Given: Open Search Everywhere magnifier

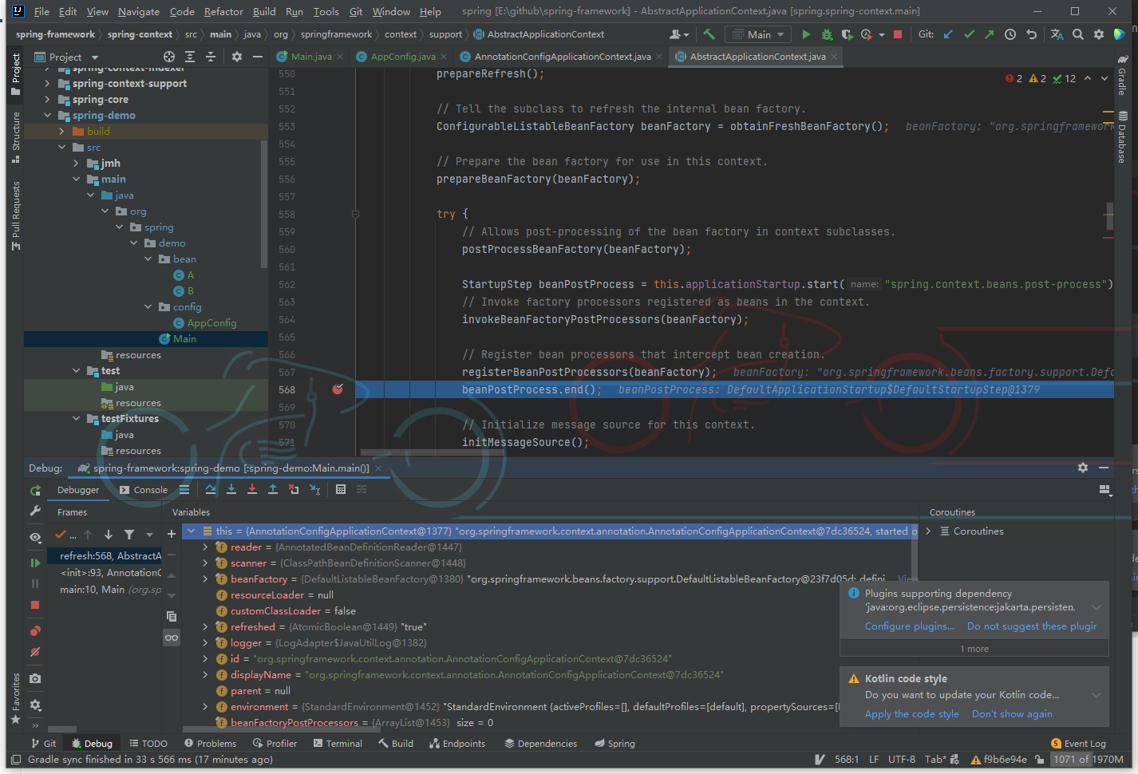Looking at the screenshot, I should tap(1078, 34).
